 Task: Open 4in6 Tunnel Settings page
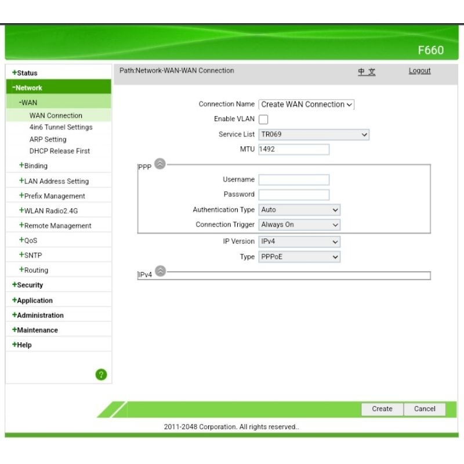click(x=61, y=128)
